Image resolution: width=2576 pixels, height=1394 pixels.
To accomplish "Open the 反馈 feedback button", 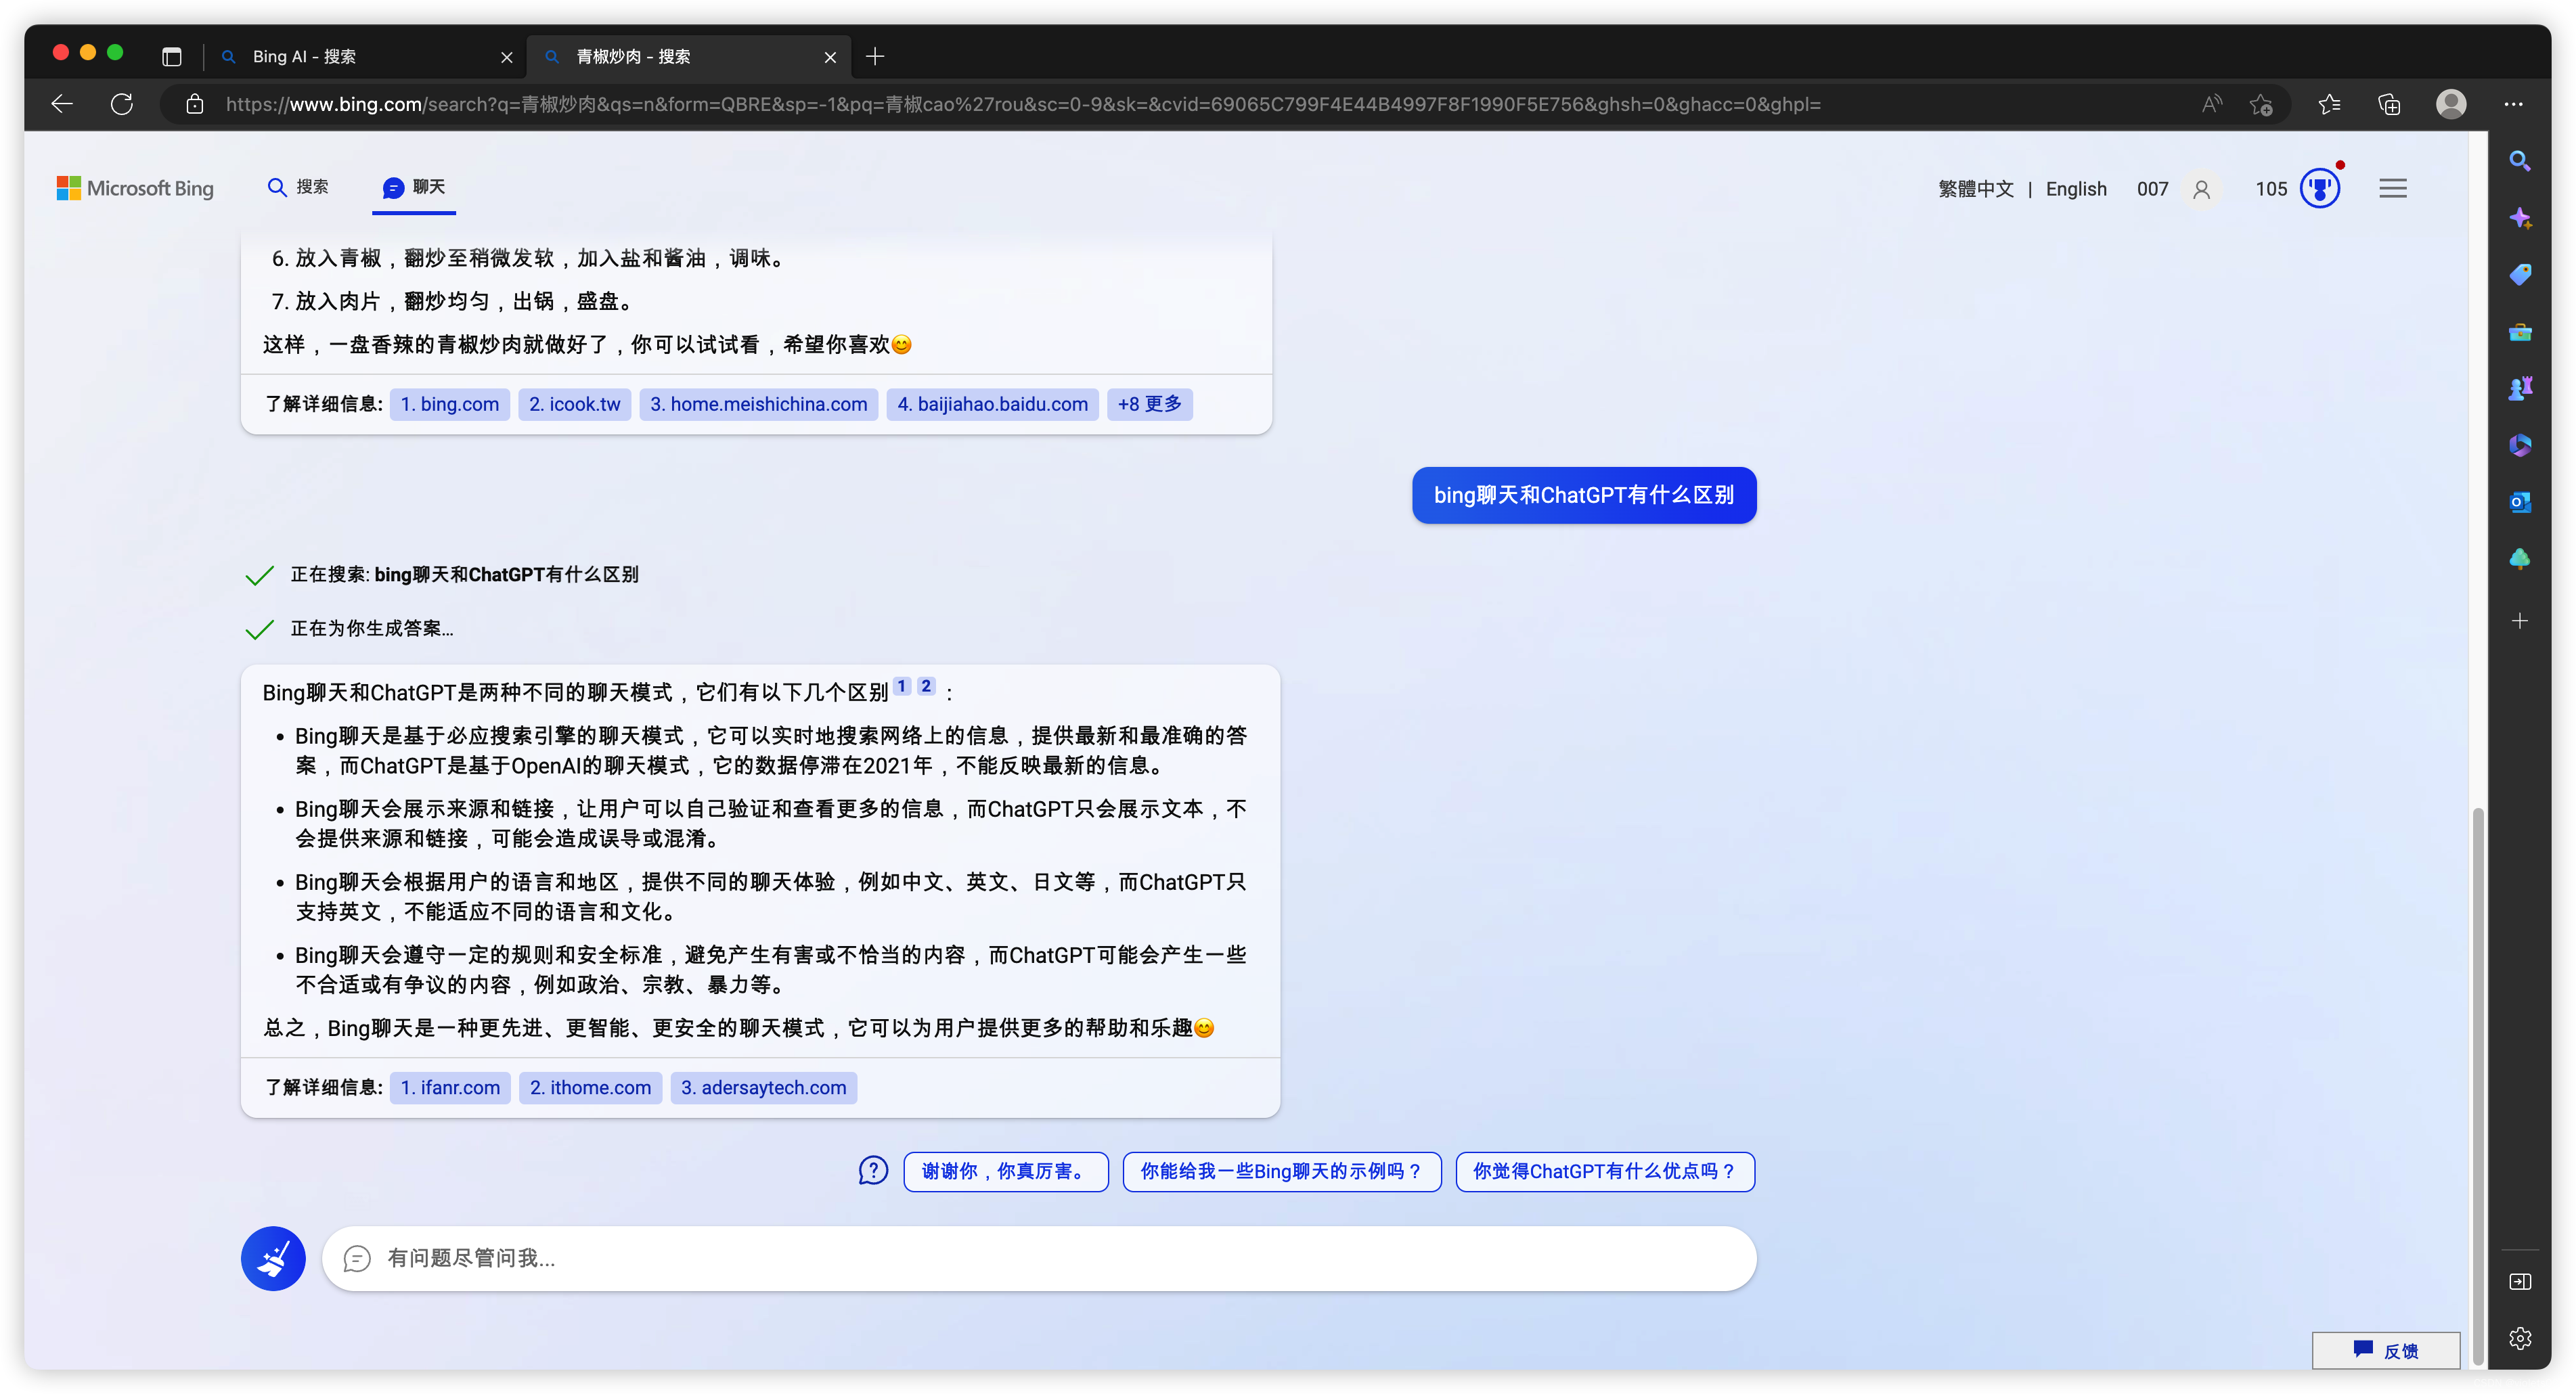I will (2386, 1350).
